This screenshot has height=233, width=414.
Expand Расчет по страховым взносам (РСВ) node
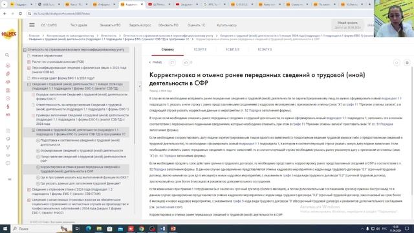pyautogui.click(x=29, y=62)
